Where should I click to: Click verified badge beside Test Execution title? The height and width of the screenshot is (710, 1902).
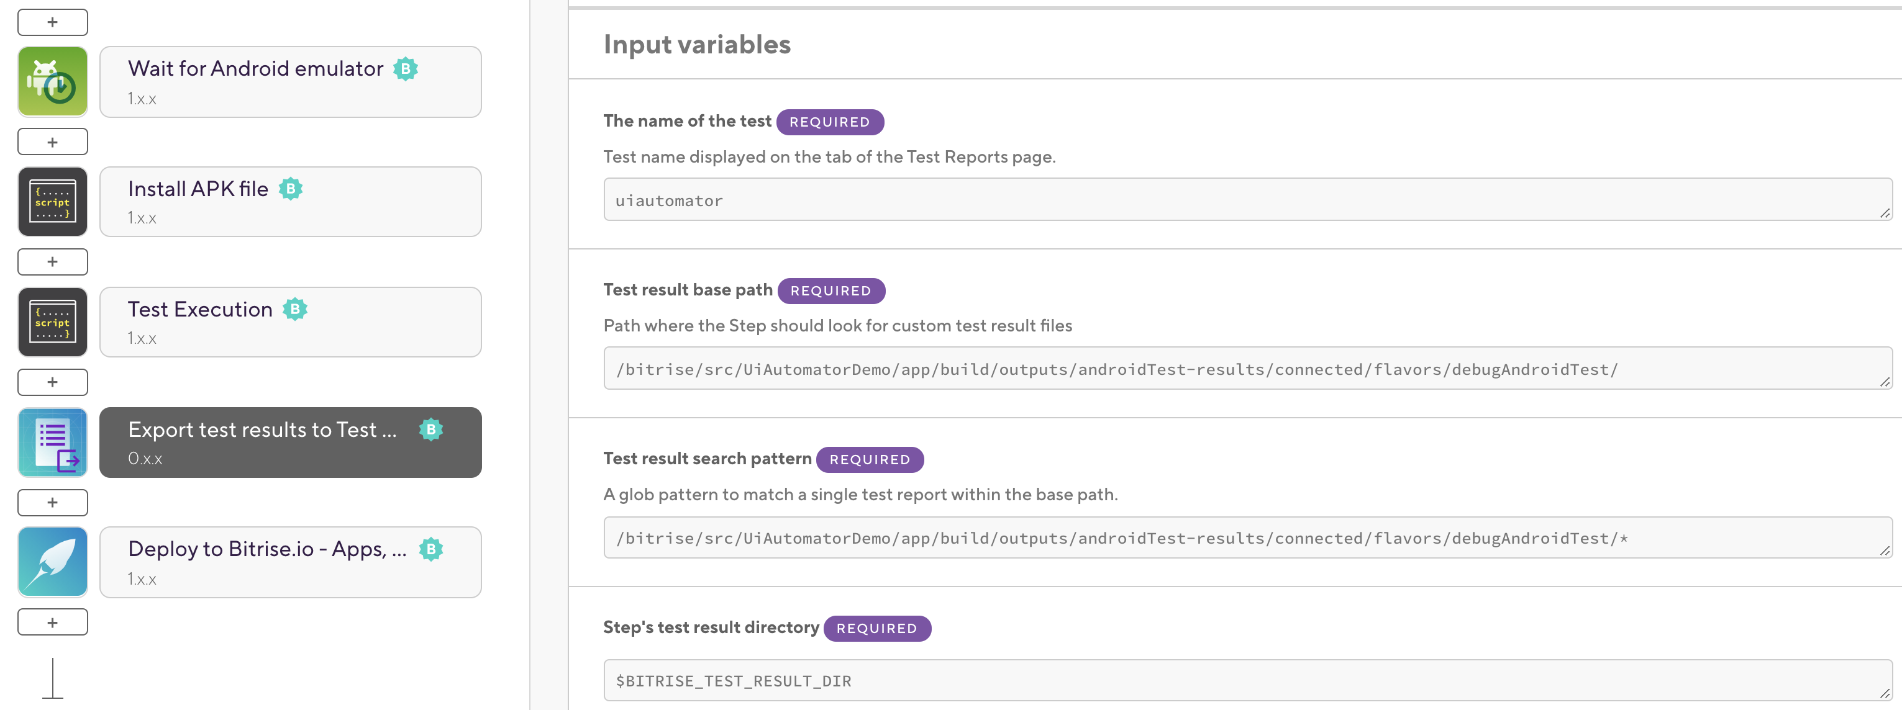coord(295,309)
